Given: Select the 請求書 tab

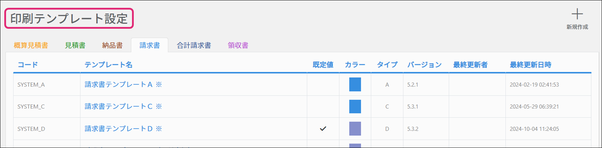Looking at the screenshot, I should (x=149, y=45).
